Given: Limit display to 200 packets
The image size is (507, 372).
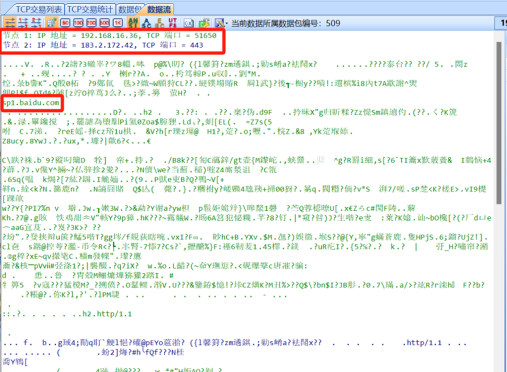Looking at the screenshot, I should tap(91, 23).
